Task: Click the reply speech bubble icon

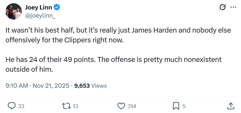Action: 11,106
